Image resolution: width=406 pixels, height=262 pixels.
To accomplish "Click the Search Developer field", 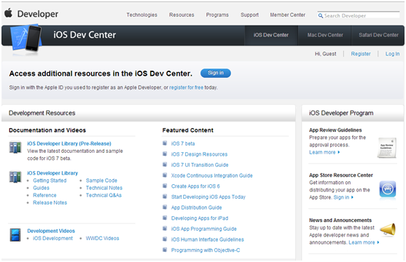I will tap(359, 15).
